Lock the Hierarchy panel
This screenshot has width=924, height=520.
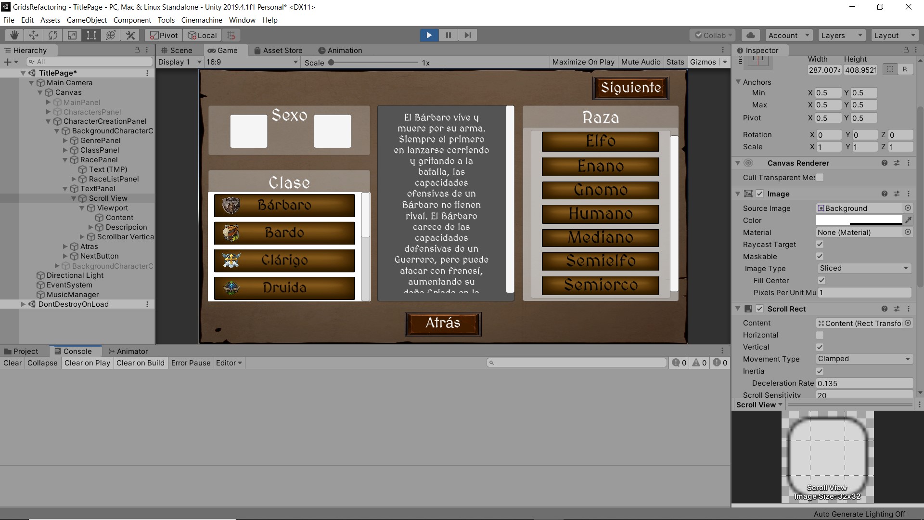pos(137,50)
